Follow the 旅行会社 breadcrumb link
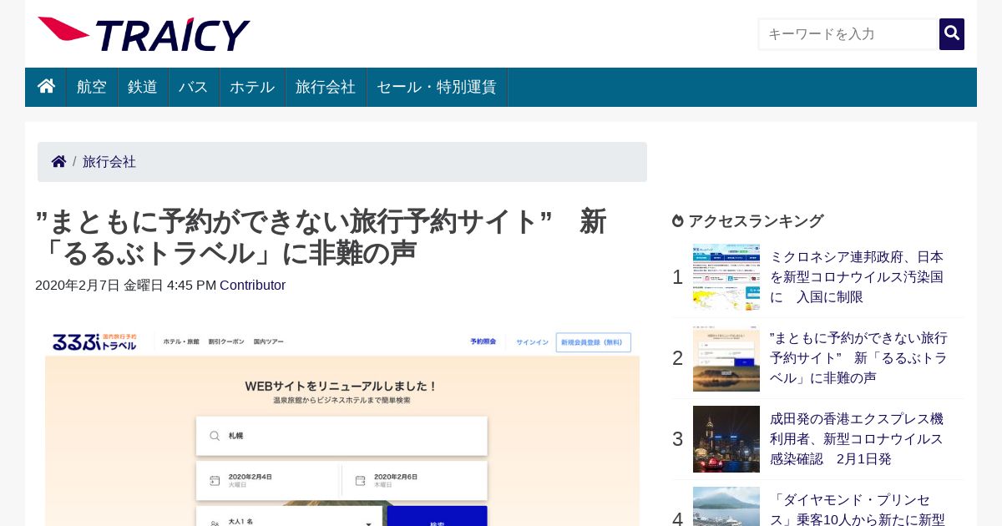This screenshot has height=526, width=1002. [109, 162]
